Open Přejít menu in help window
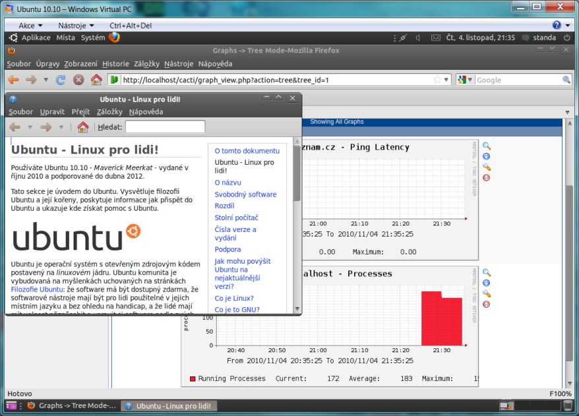 pos(80,112)
